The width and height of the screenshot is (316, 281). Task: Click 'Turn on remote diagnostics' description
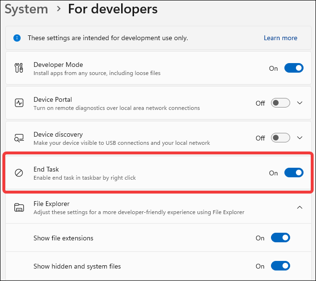point(116,108)
